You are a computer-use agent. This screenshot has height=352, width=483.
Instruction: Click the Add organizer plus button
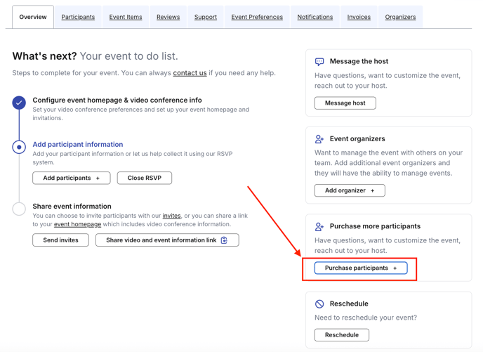350,190
